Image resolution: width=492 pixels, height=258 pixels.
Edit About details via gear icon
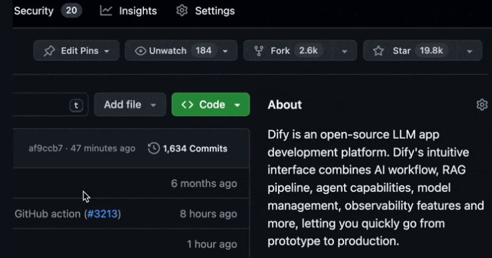coord(482,104)
